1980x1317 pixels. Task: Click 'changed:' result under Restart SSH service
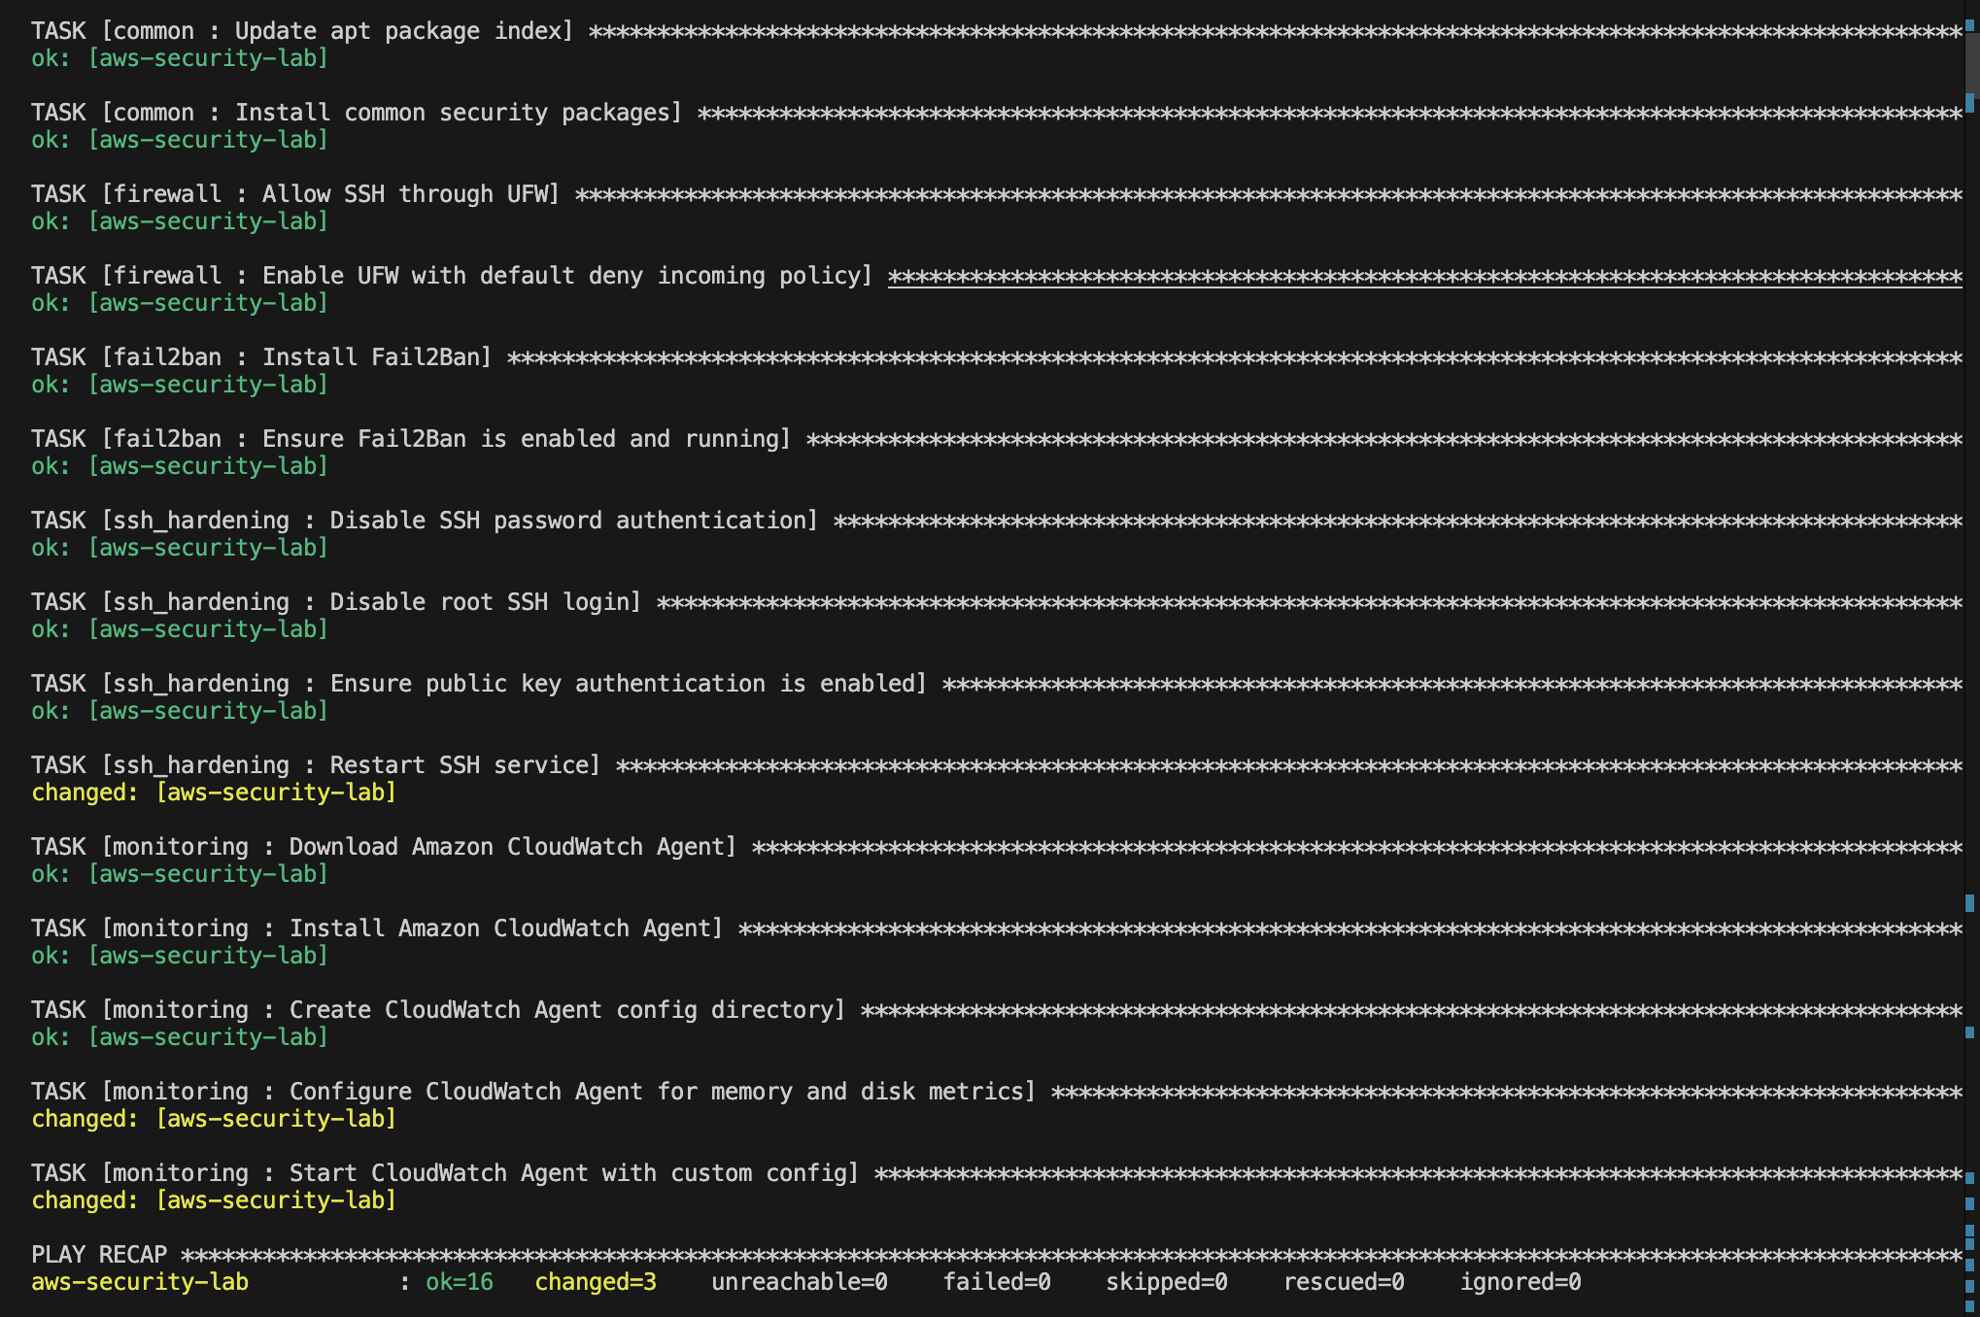coord(214,793)
